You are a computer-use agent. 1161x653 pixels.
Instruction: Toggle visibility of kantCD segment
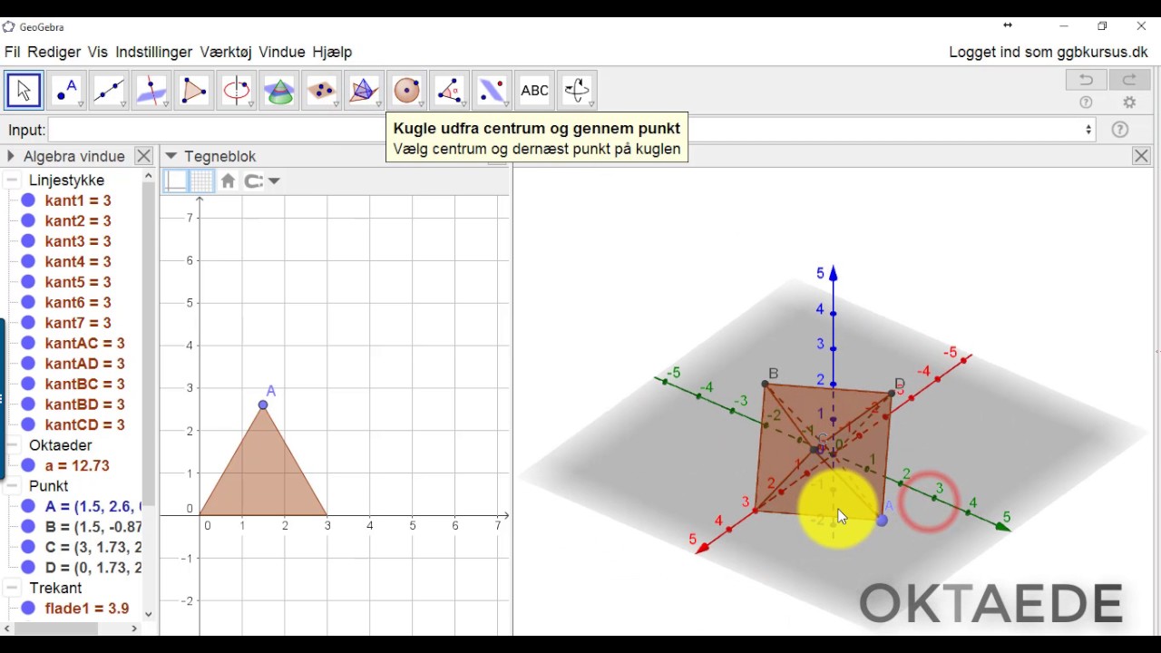[x=28, y=425]
